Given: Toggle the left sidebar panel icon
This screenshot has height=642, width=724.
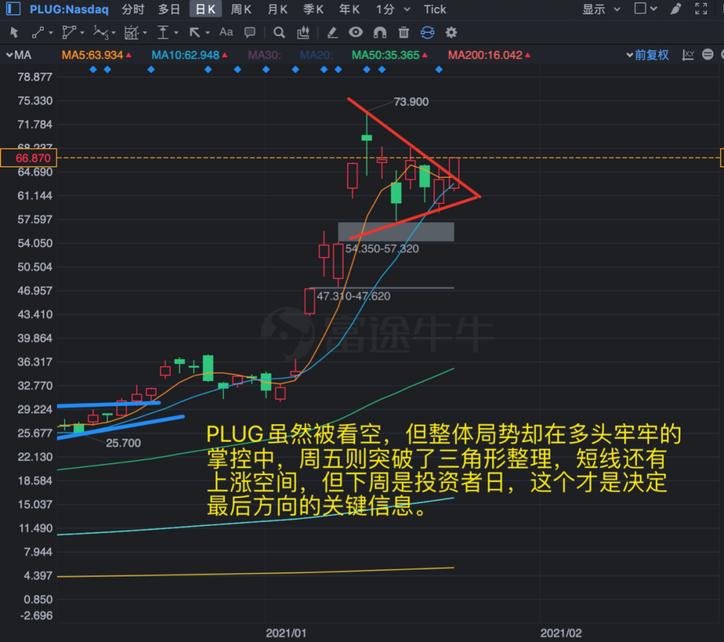Looking at the screenshot, I should coord(13,9).
